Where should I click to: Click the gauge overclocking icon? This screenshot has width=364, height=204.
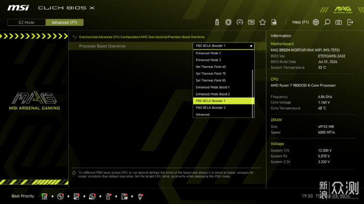pos(240,22)
